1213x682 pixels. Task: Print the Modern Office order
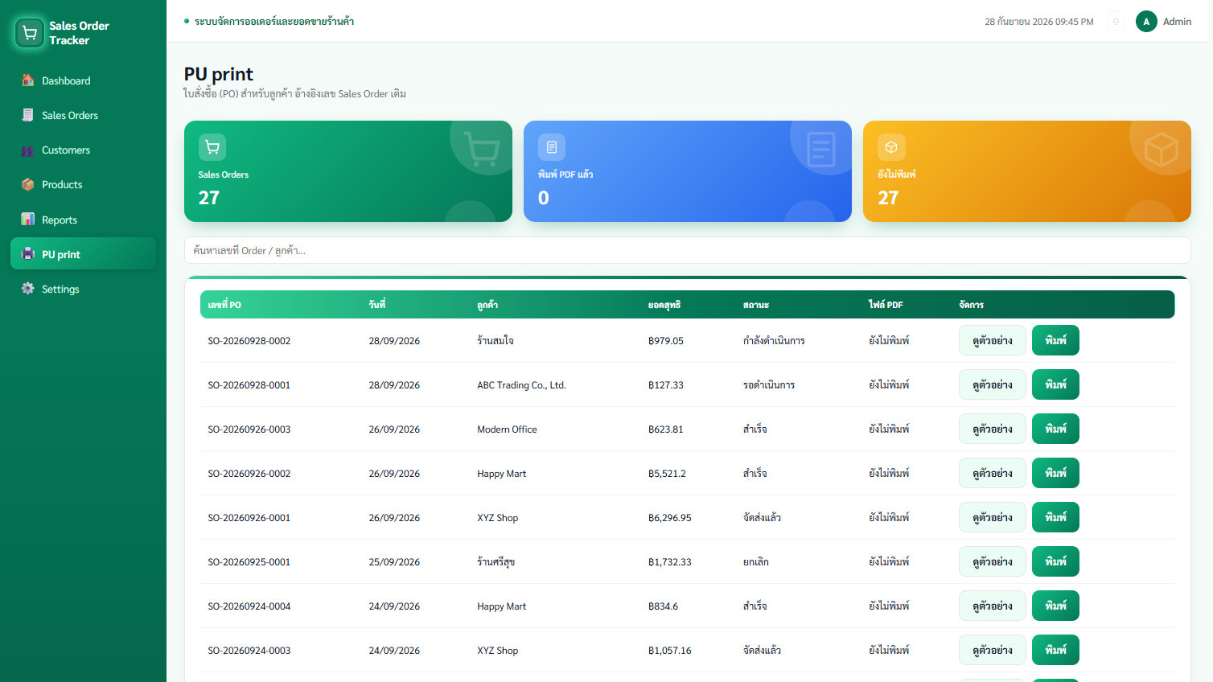pyautogui.click(x=1055, y=429)
